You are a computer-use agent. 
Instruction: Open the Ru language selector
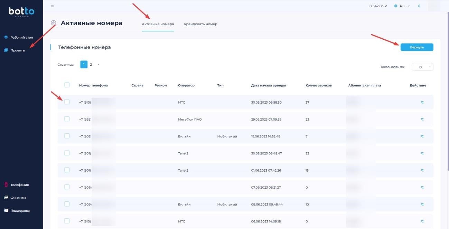(x=402, y=6)
